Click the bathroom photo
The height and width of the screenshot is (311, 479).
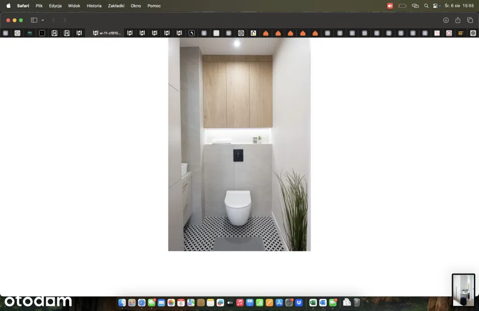(239, 145)
